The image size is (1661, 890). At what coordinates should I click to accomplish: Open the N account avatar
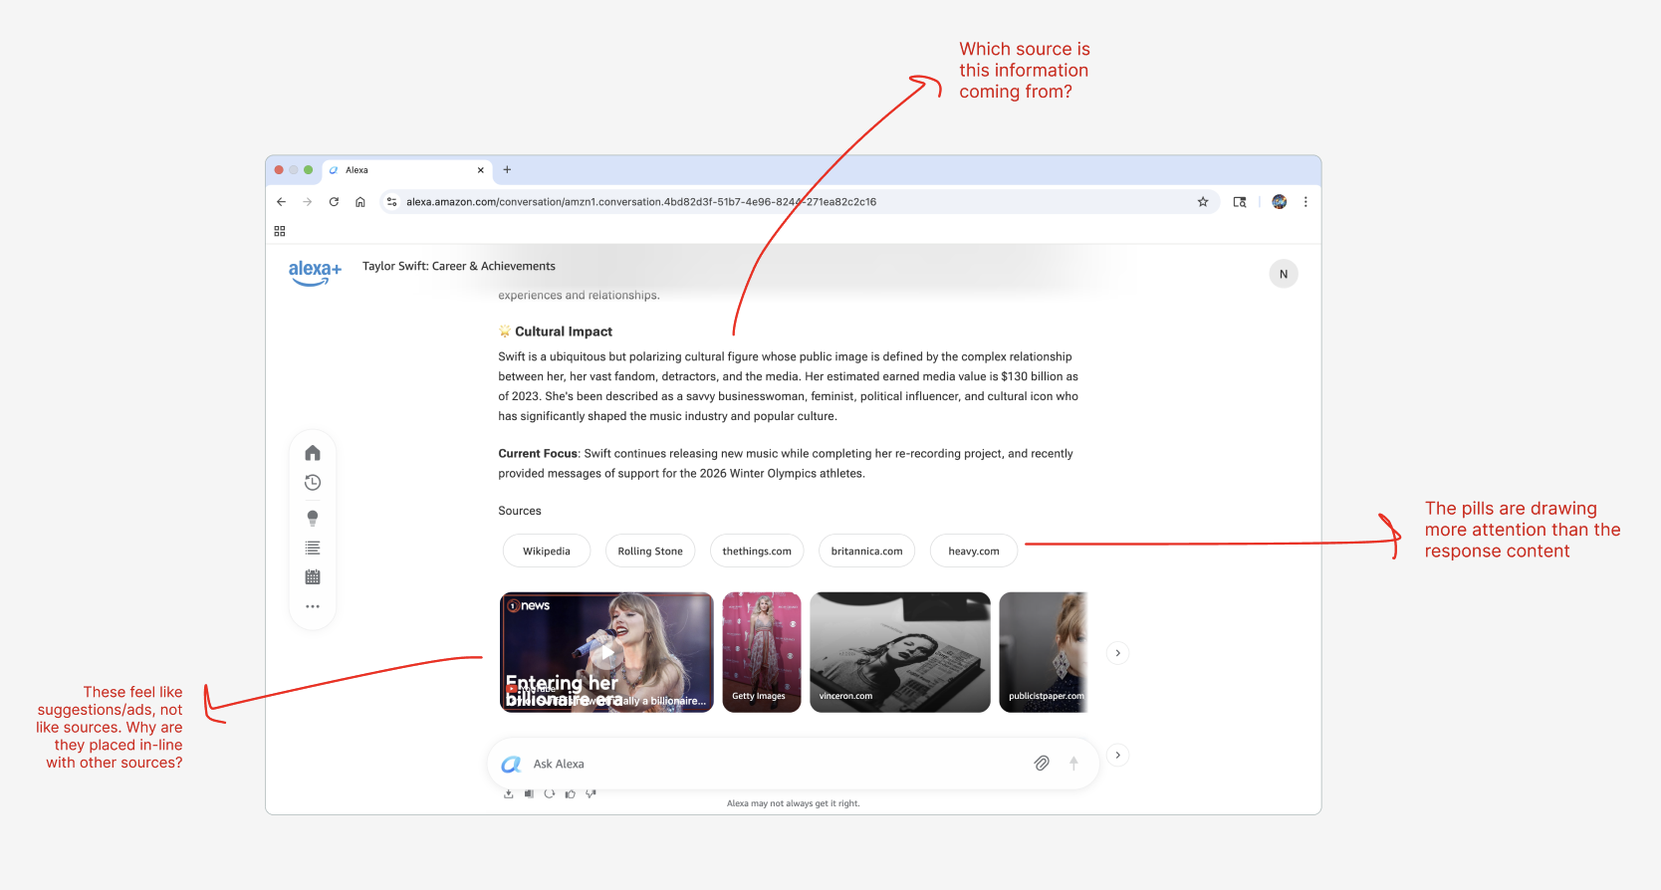[1284, 274]
